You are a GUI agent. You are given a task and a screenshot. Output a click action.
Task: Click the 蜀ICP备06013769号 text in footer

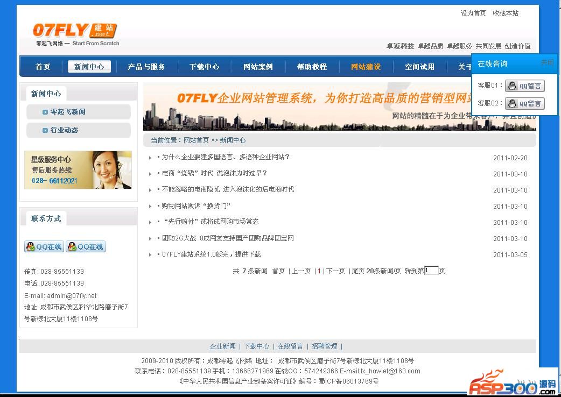348,381
